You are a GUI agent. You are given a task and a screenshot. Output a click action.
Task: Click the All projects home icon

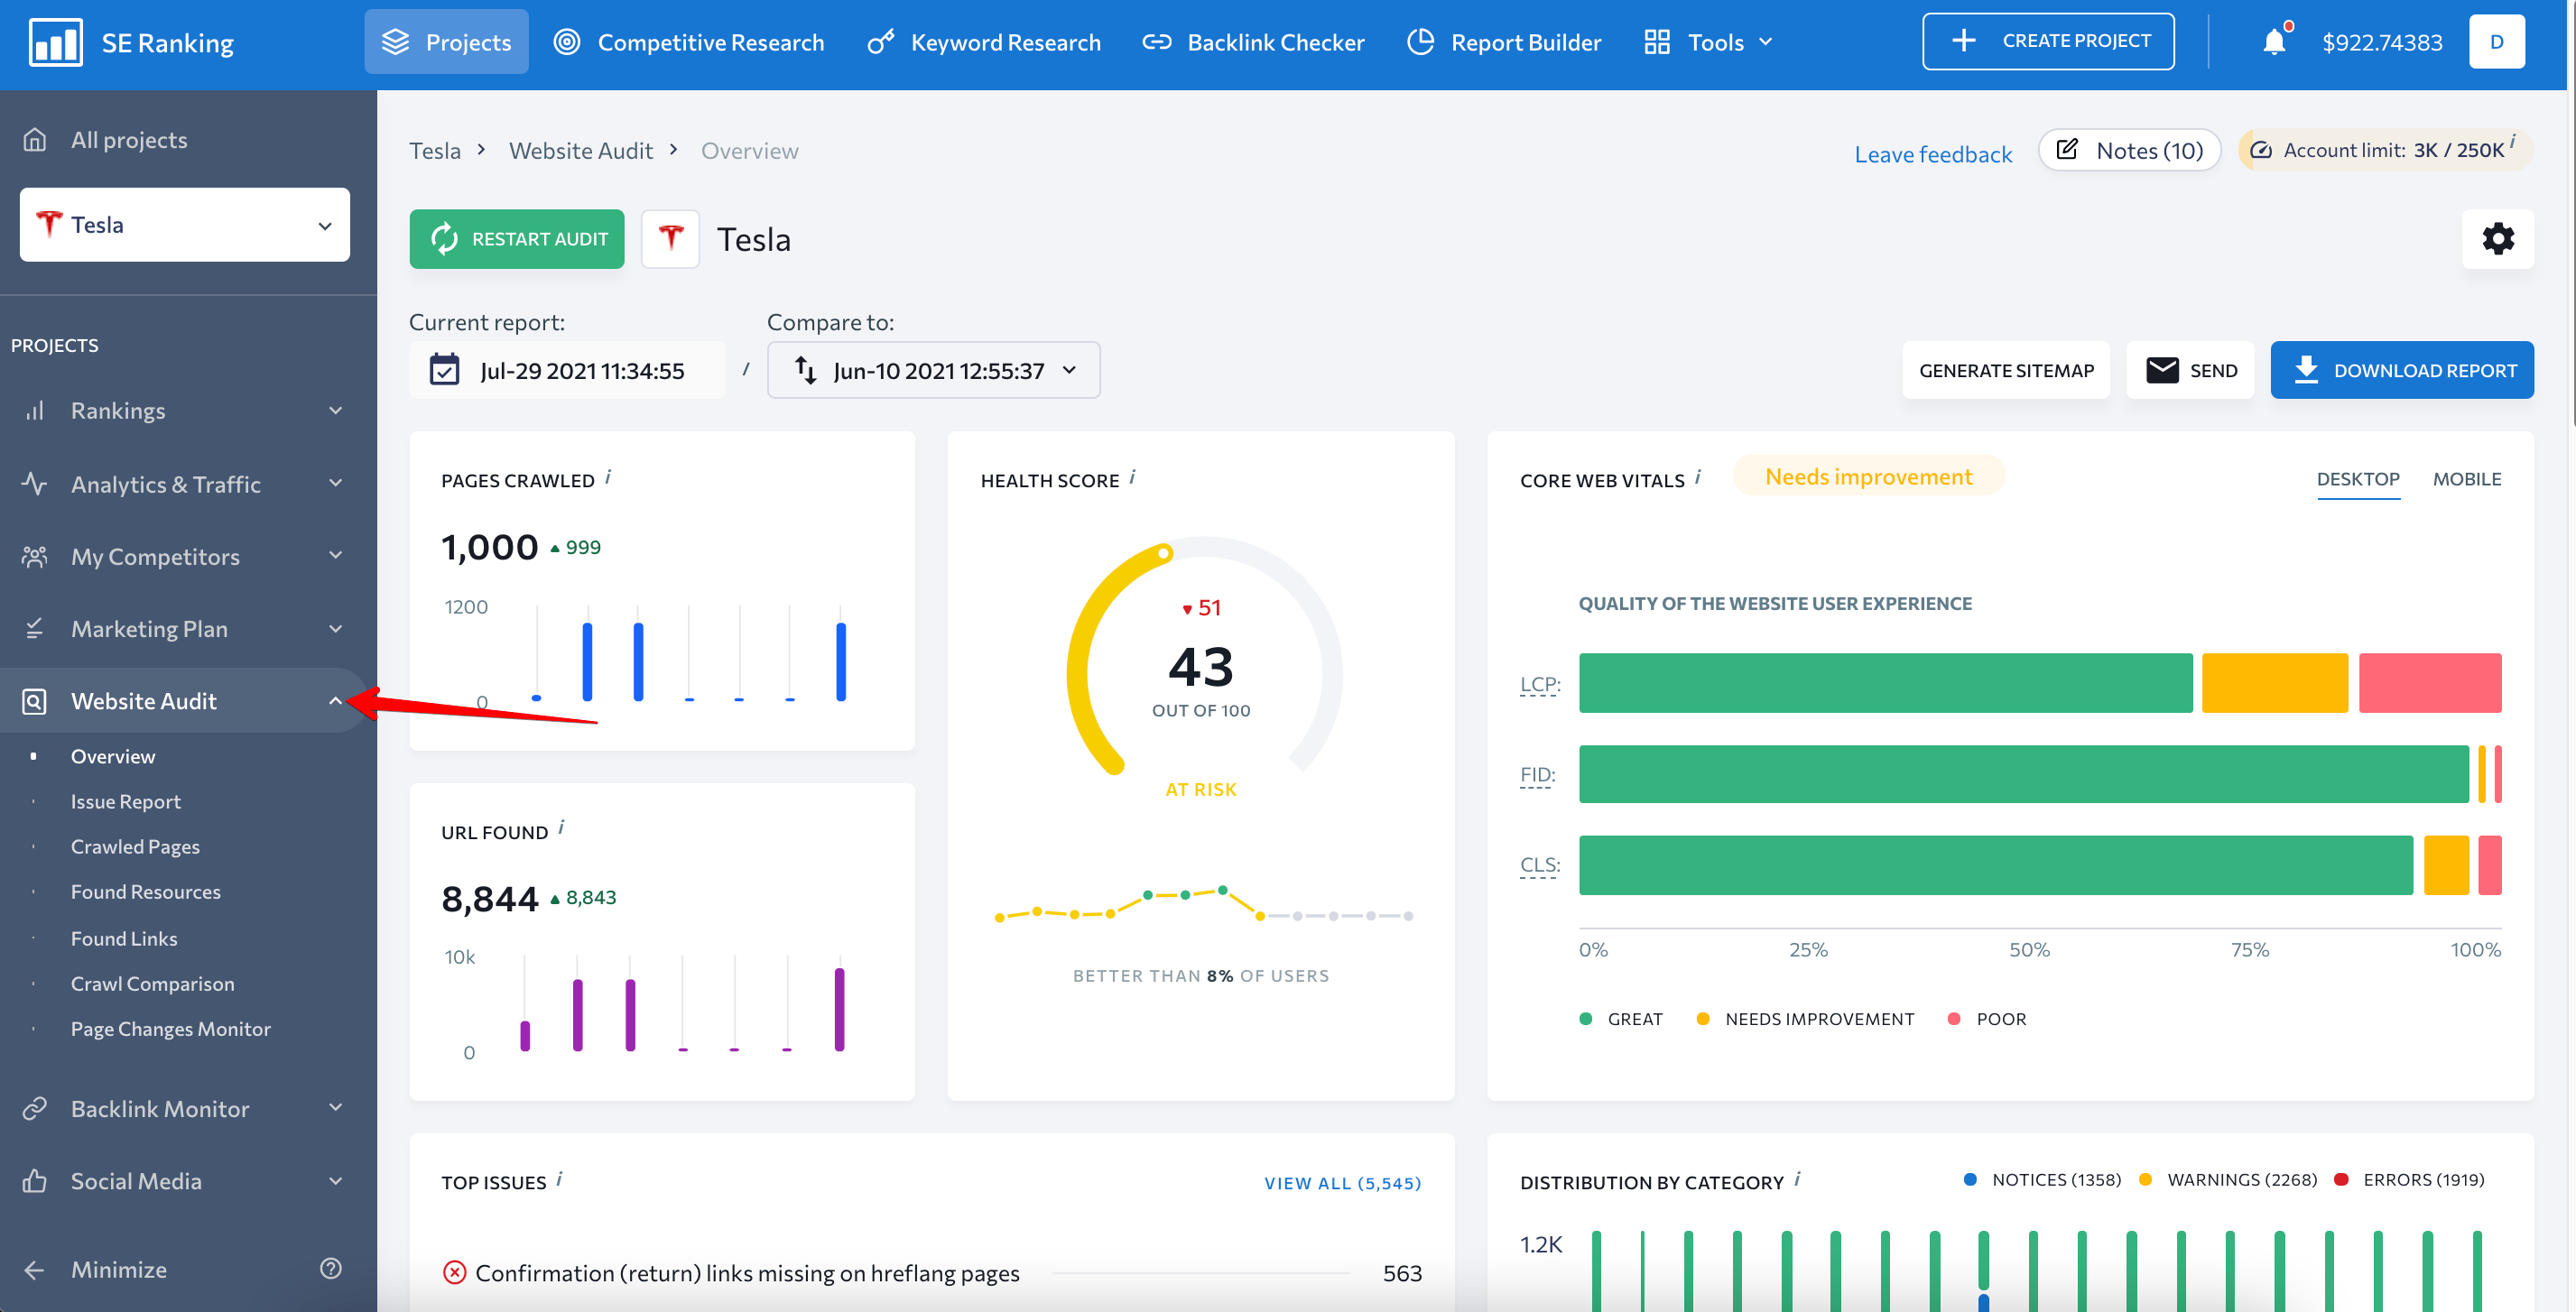[35, 140]
